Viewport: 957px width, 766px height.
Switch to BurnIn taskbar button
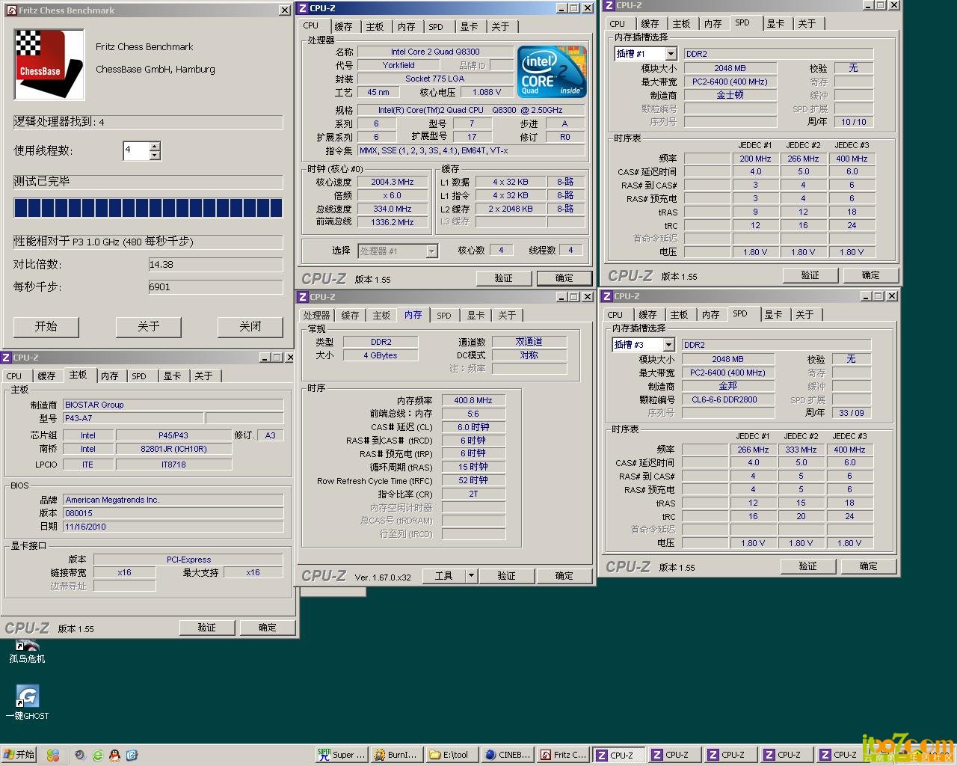397,755
